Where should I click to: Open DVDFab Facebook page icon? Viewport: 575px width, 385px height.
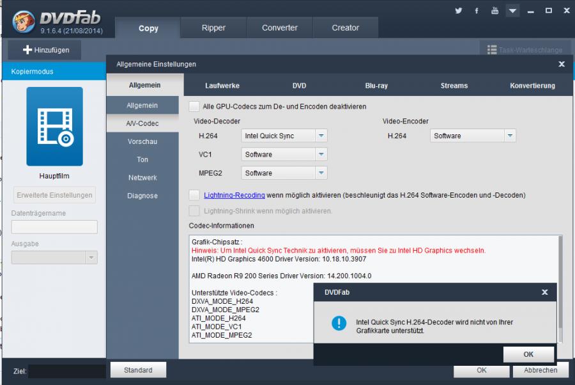(x=477, y=11)
